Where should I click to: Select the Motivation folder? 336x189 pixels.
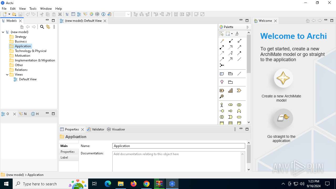tap(22, 56)
